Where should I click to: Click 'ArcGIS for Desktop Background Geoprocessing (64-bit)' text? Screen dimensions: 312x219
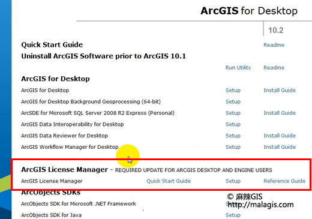pos(91,101)
